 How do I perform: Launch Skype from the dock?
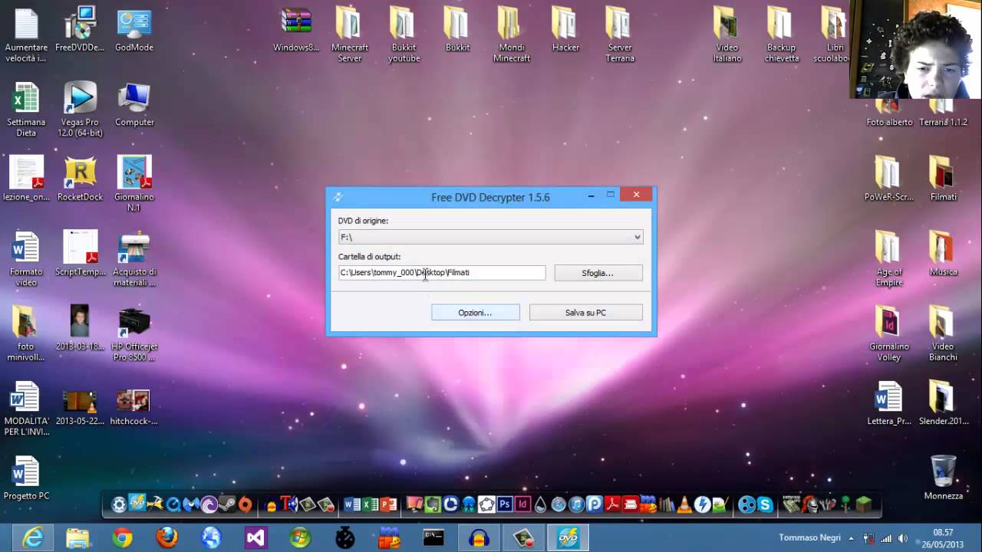pyautogui.click(x=765, y=504)
